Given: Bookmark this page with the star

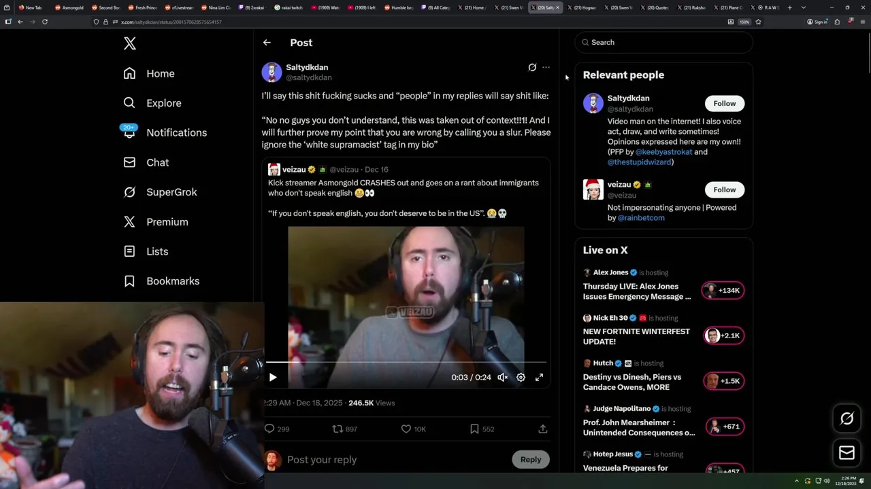Looking at the screenshot, I should click(758, 22).
